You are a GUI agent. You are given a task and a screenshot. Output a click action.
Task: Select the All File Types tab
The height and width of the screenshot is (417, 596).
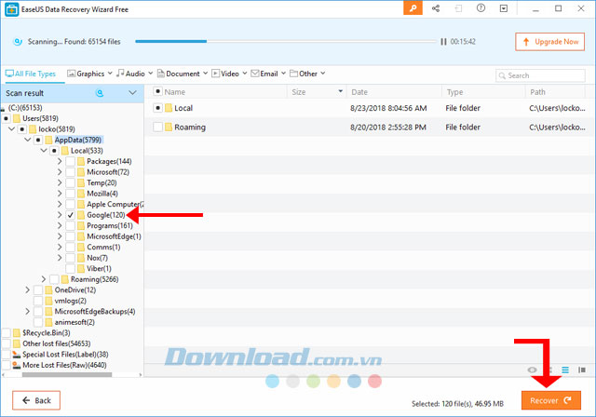32,74
